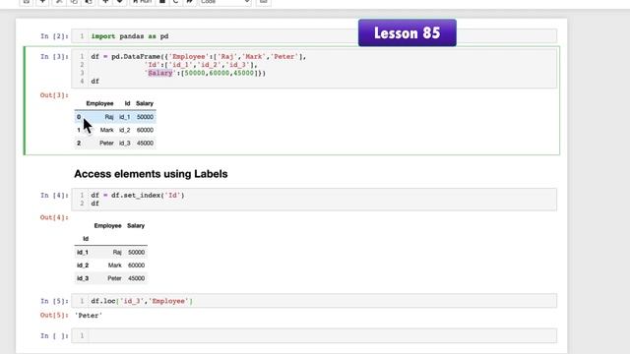Click the 60000 cell in the Out[3] table
630x354 pixels.
tap(145, 130)
